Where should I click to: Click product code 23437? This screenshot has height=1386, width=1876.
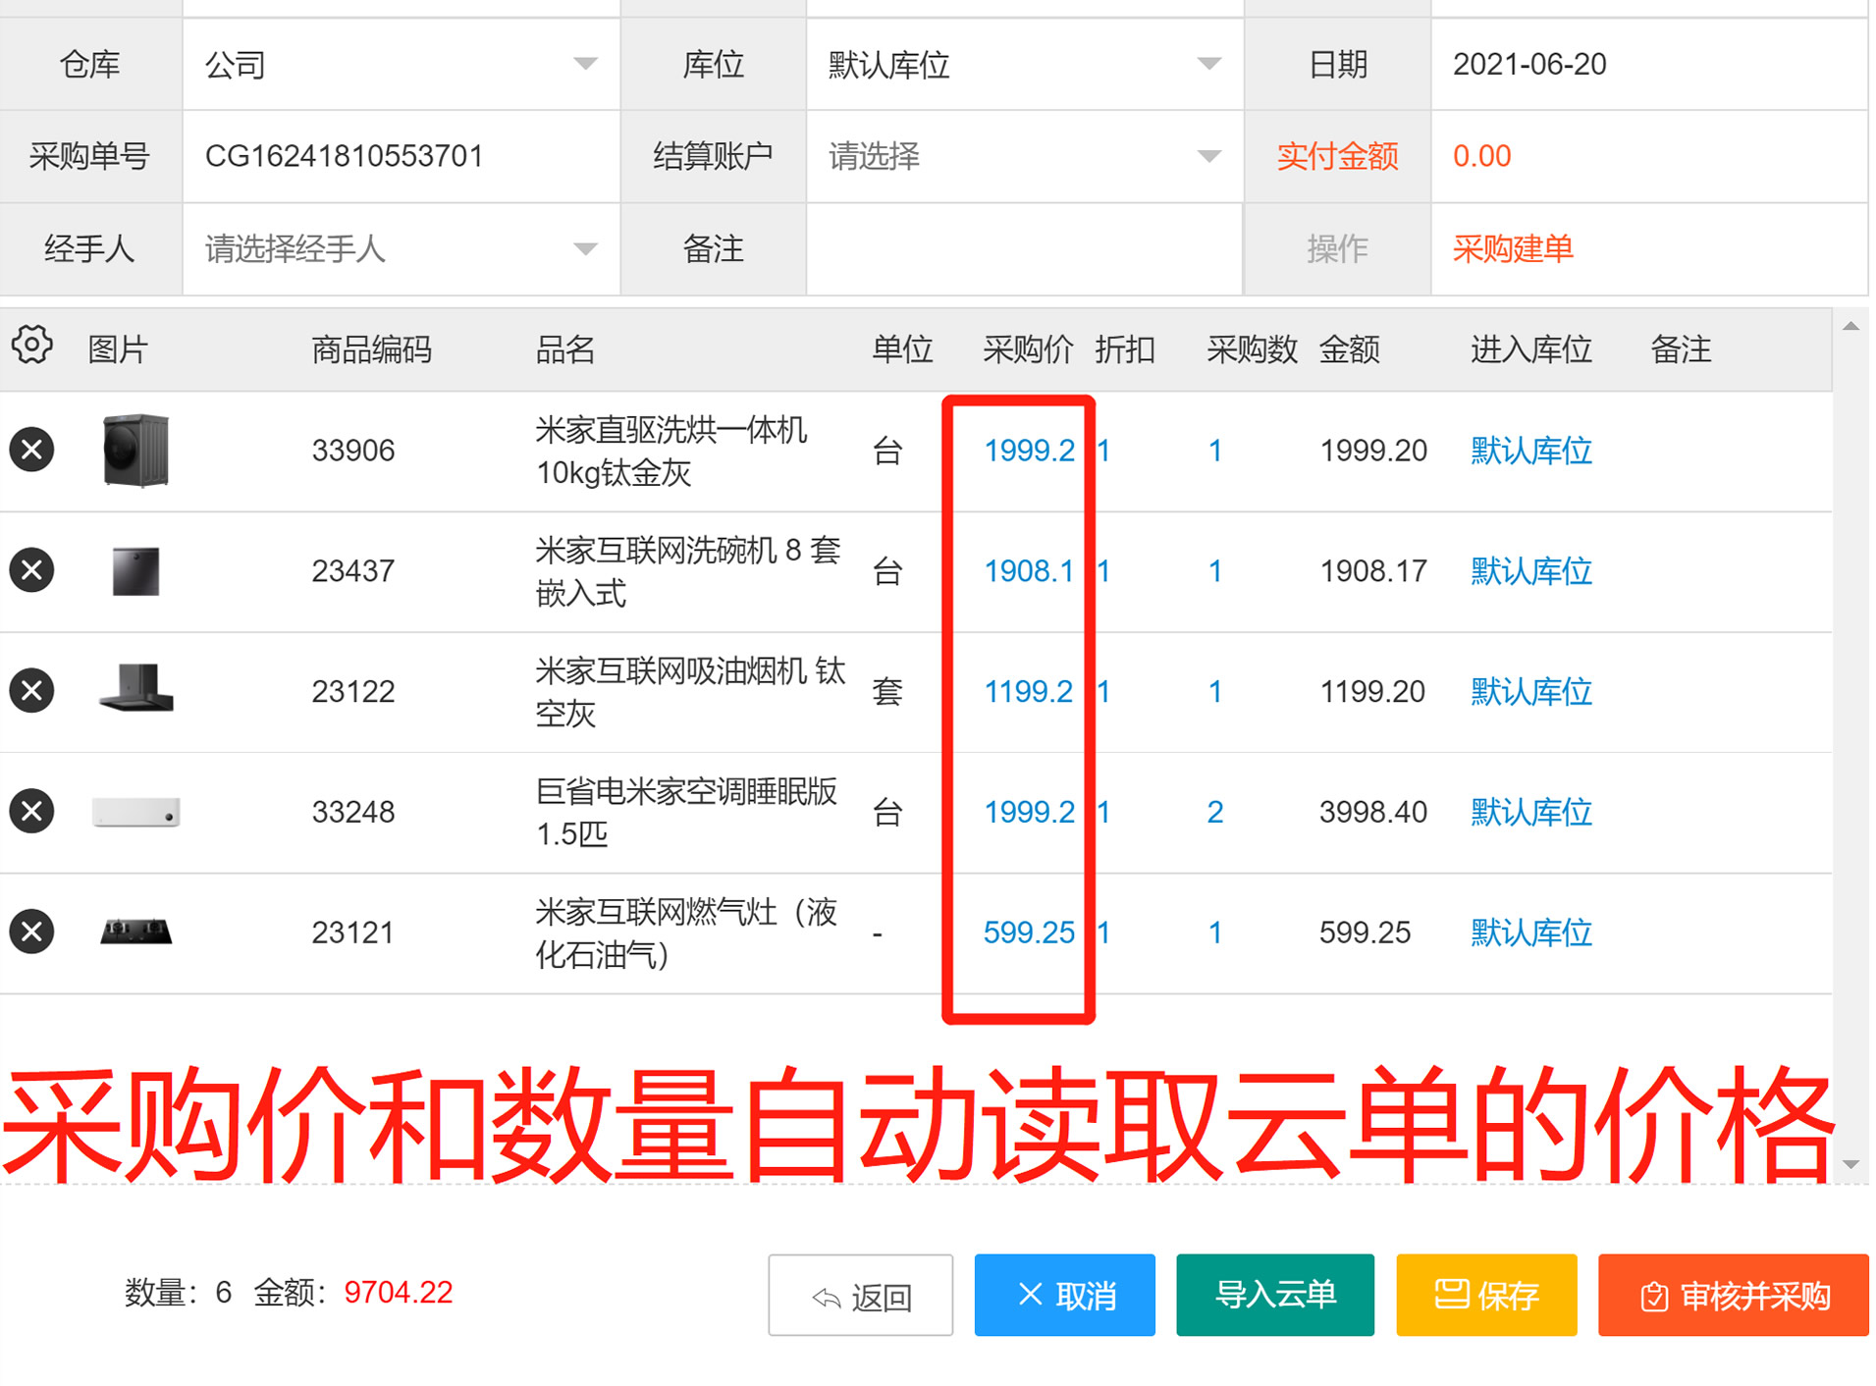coord(353,570)
